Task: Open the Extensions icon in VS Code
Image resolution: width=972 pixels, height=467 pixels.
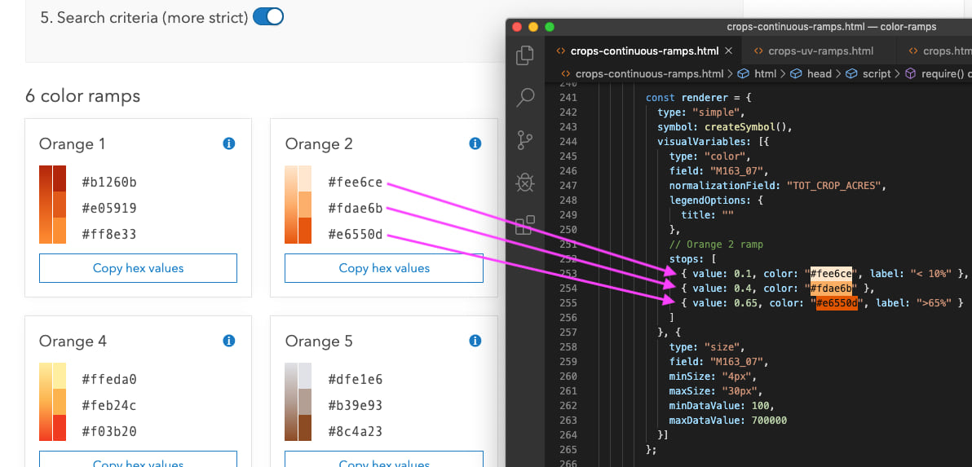Action: pos(525,225)
